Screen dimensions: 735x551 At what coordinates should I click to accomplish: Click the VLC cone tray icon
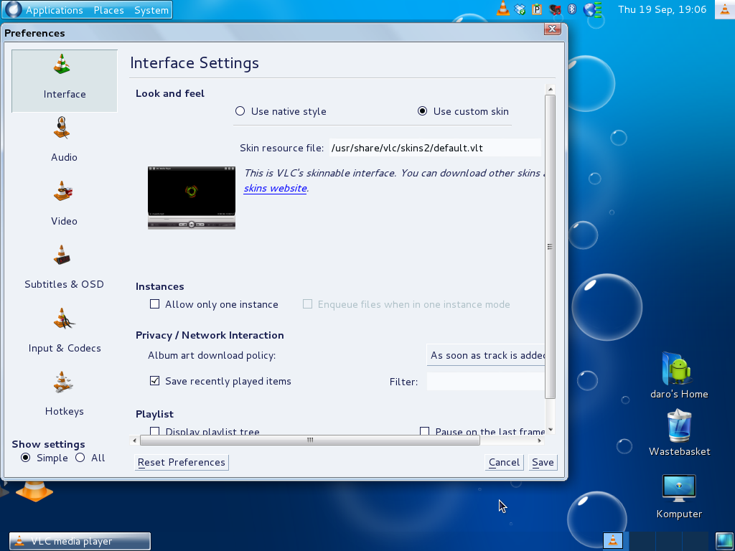point(503,9)
